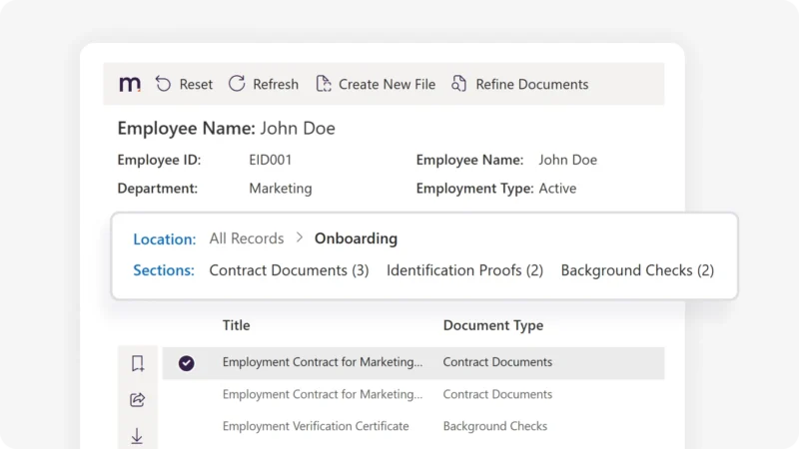The height and width of the screenshot is (449, 799).
Task: Click the Reset arrow icon
Action: 163,84
